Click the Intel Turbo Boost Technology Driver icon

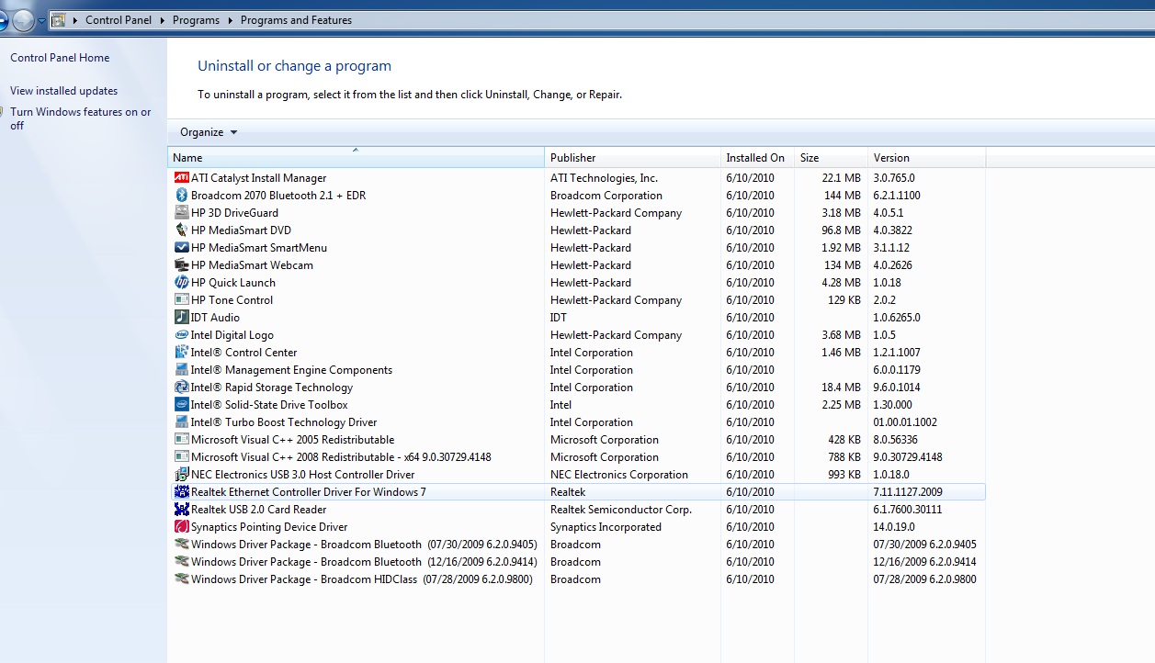(181, 422)
